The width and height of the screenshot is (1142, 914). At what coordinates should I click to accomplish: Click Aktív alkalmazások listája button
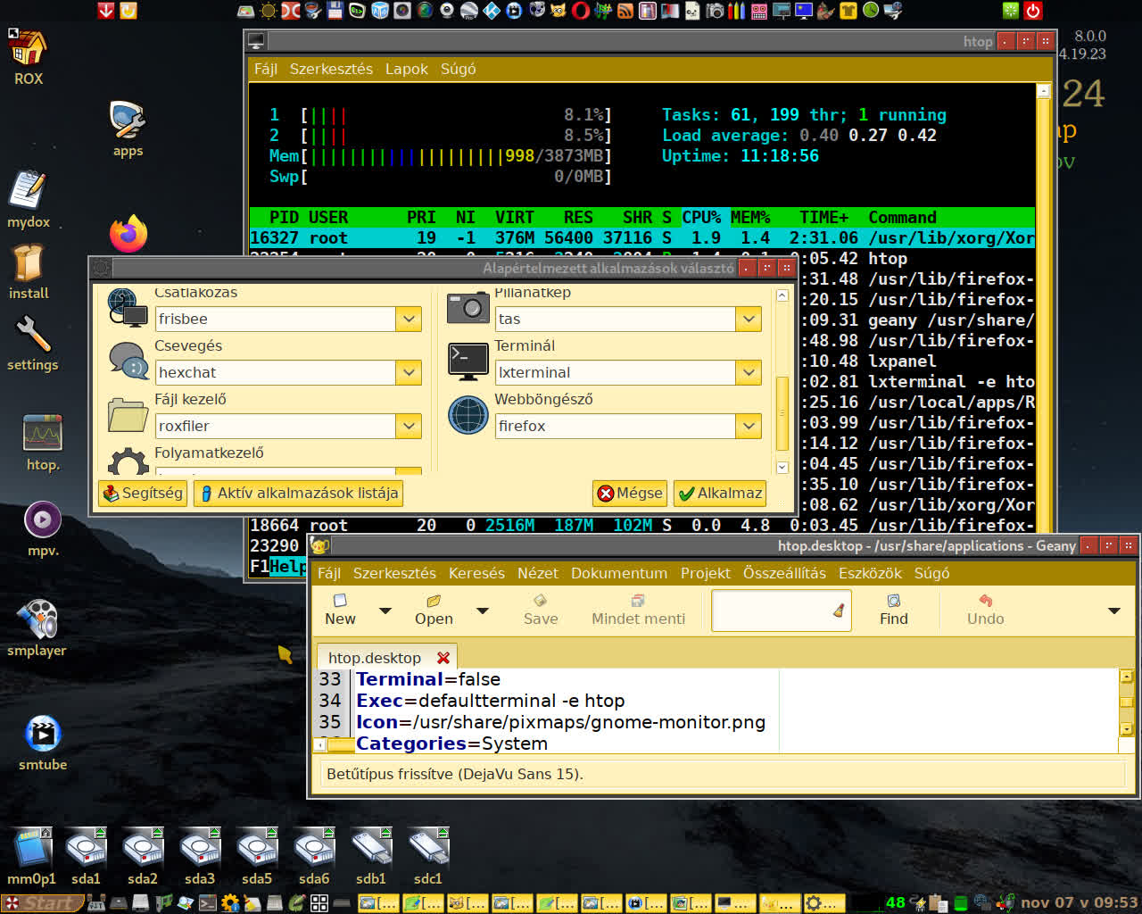tap(299, 493)
